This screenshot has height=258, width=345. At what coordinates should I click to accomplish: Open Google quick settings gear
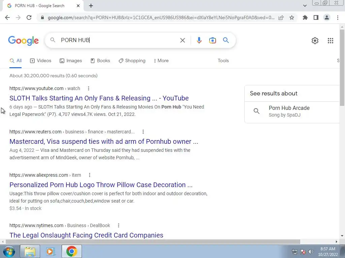click(315, 41)
